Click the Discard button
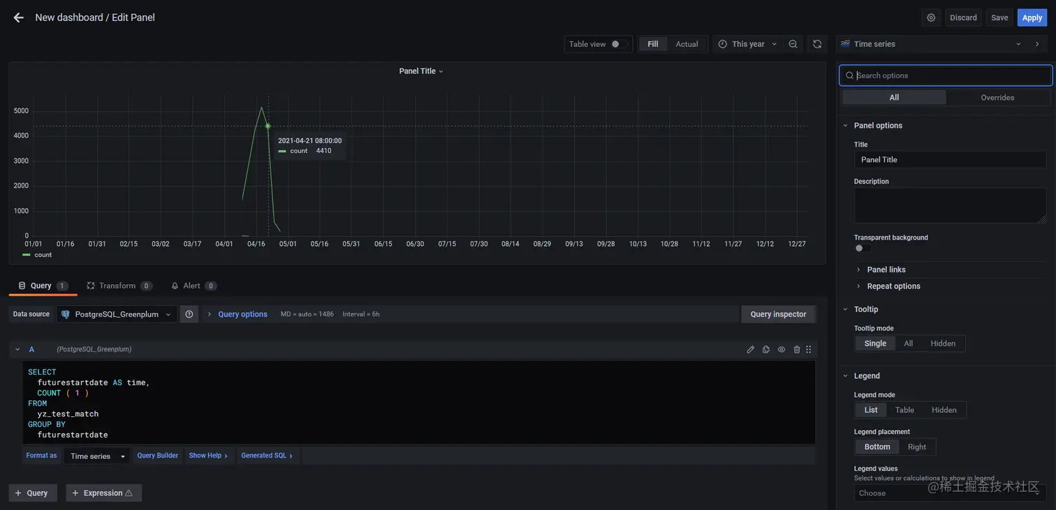 [x=963, y=17]
